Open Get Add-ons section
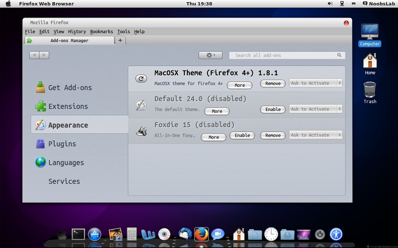Image resolution: width=398 pixels, height=248 pixels. 64,87
